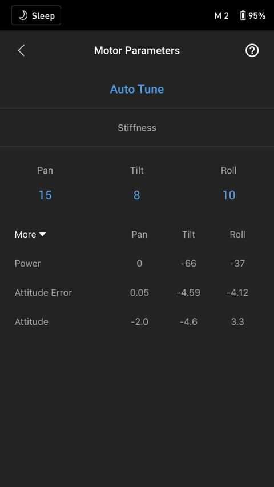
Task: Select the Power row label
Action: coord(27,263)
